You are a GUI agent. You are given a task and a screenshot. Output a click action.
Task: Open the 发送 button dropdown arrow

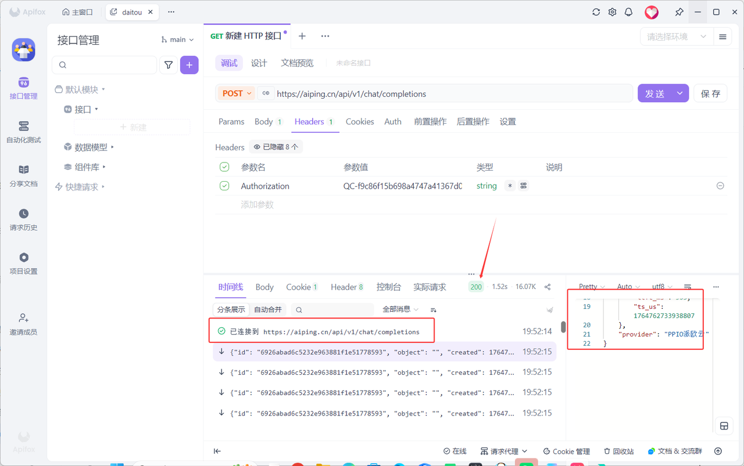[x=679, y=93]
